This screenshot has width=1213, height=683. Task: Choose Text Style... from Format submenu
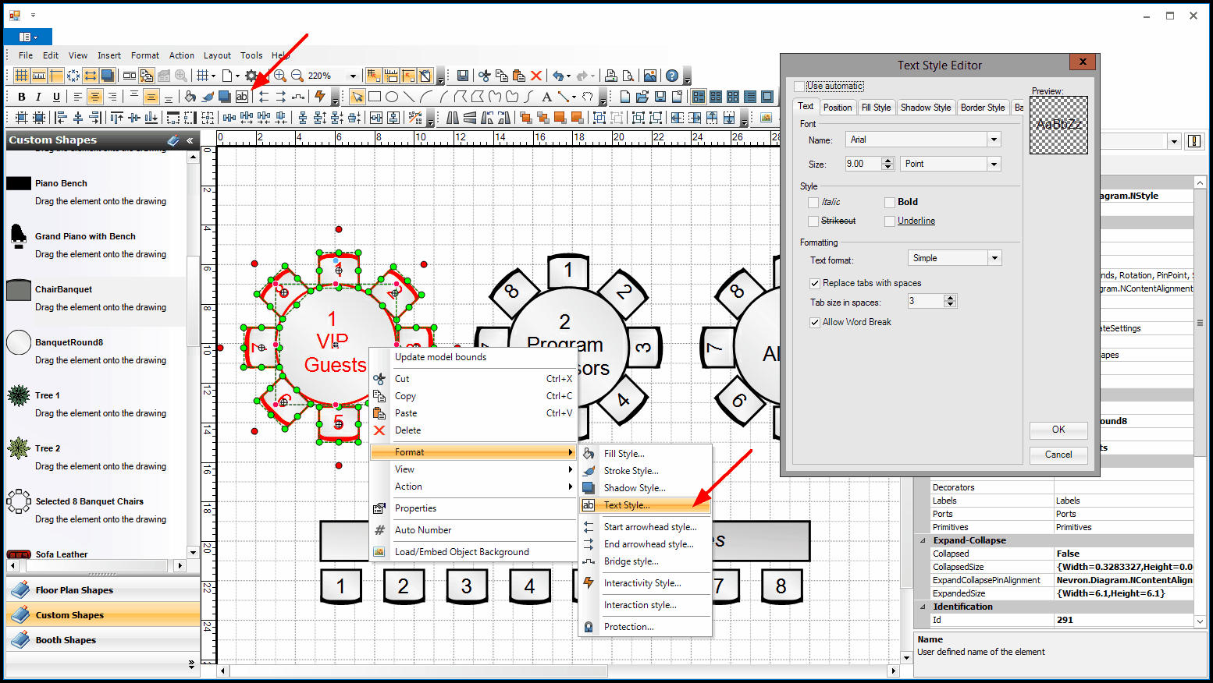pos(645,505)
